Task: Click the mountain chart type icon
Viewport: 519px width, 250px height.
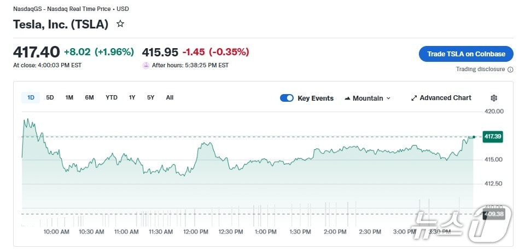Action: coord(347,98)
